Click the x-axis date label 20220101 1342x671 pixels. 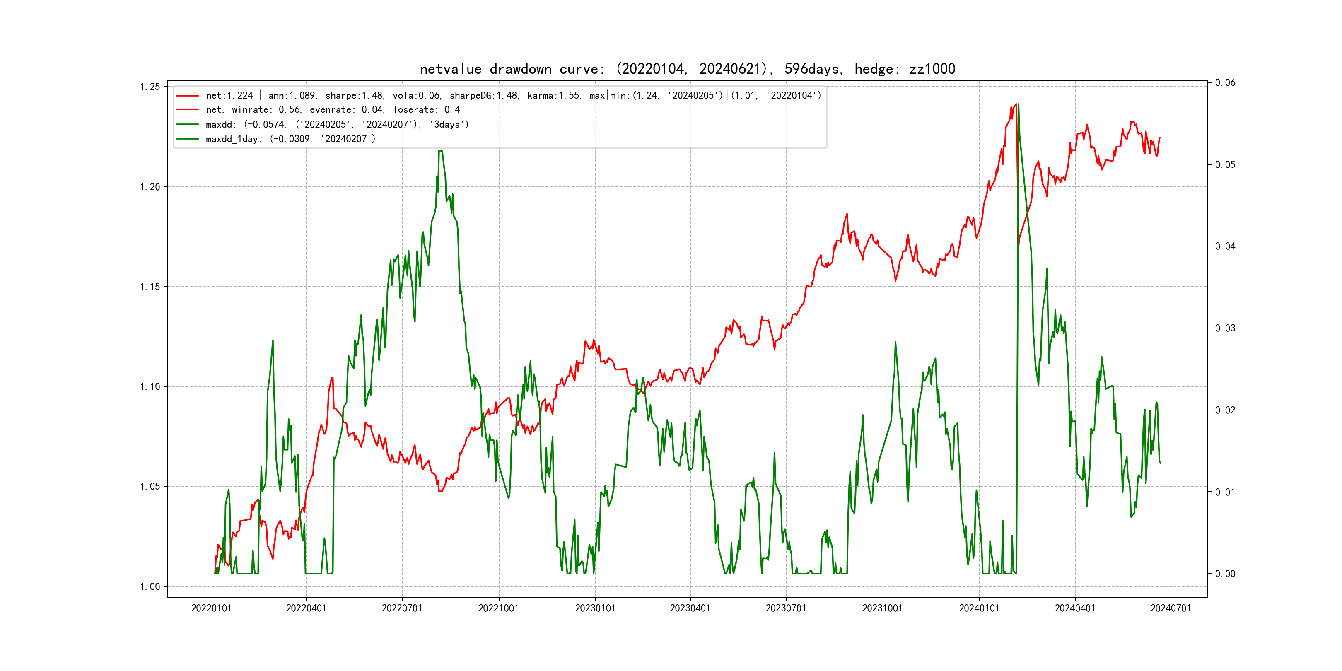coord(212,608)
